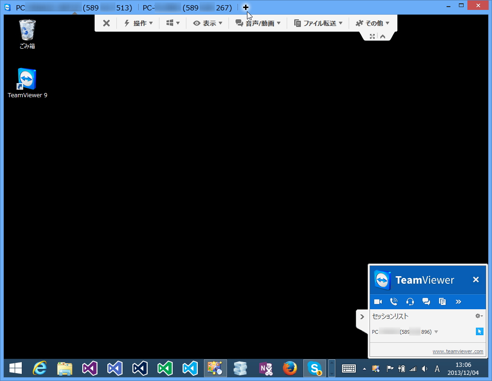This screenshot has height=381, width=492.
Task: Open the session list gear settings menu
Action: tap(478, 316)
